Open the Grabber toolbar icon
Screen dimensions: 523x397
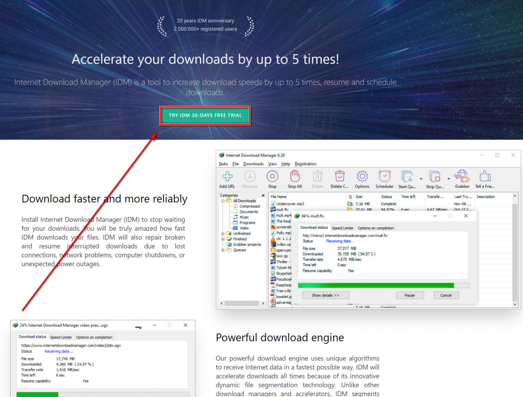(462, 176)
